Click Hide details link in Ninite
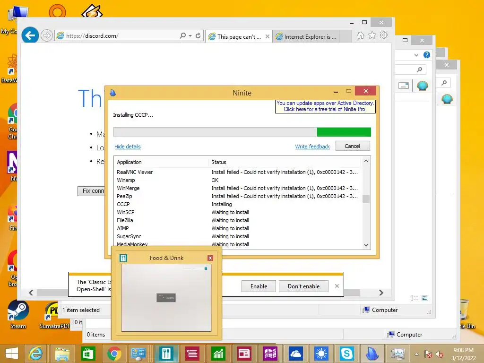The image size is (484, 363). [128, 147]
